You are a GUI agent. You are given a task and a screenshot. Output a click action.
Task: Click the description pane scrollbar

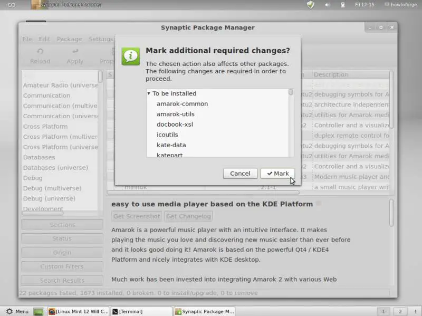391,213
